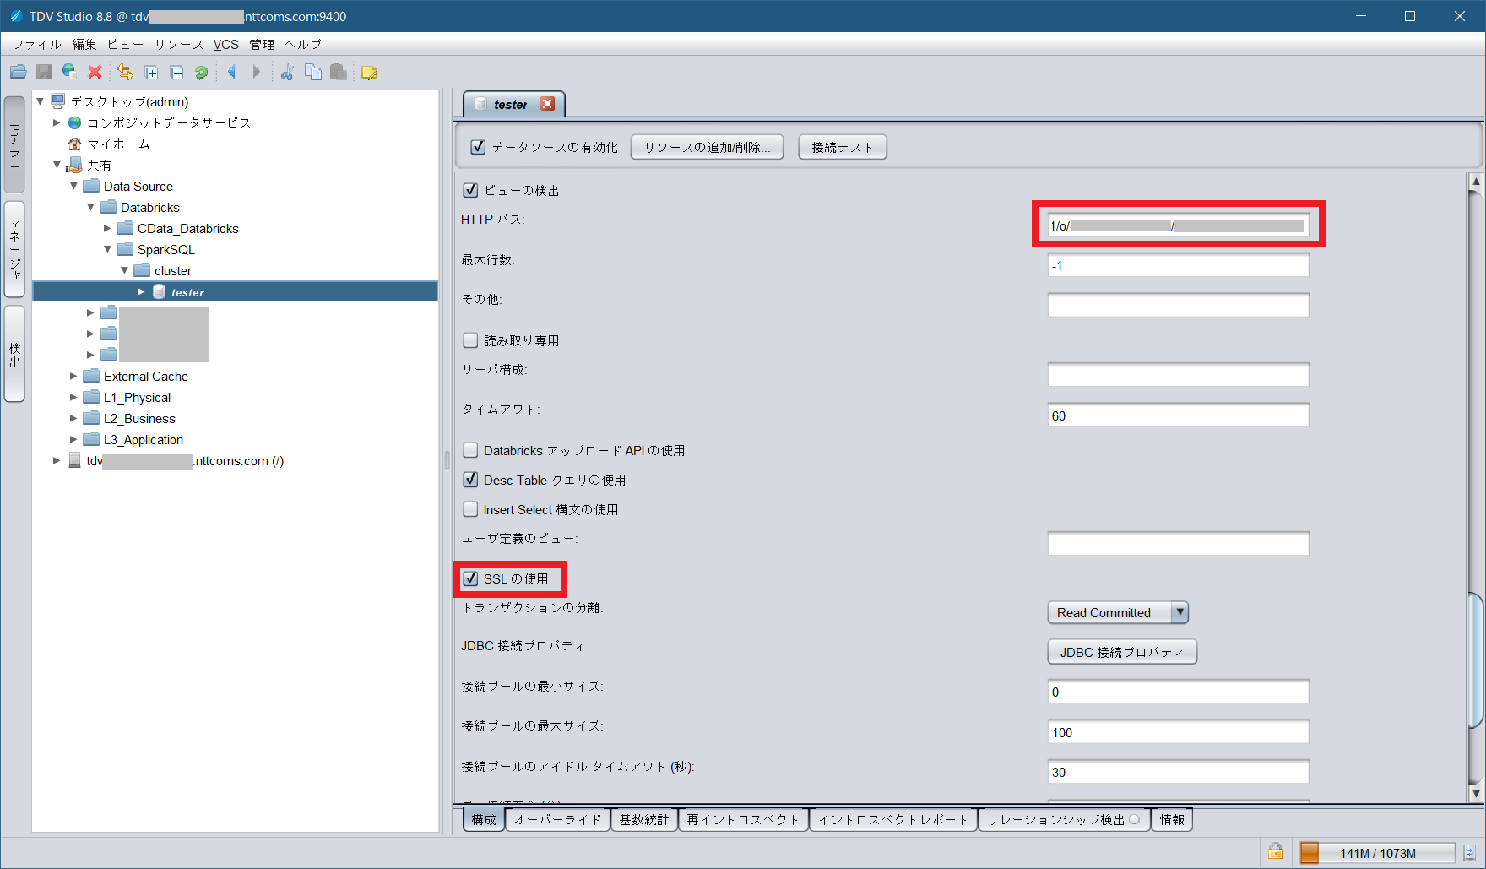
Task: Click the server connection status bar icon
Action: 1469,853
